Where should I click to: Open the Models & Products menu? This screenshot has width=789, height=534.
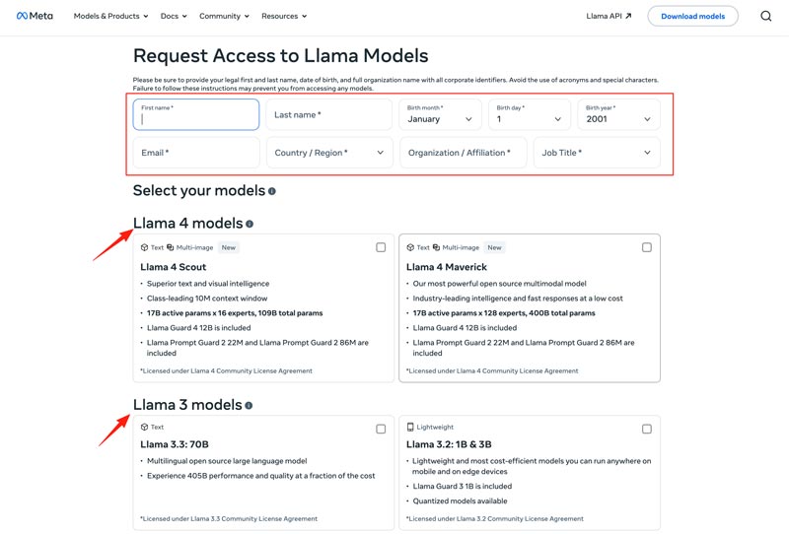click(110, 16)
